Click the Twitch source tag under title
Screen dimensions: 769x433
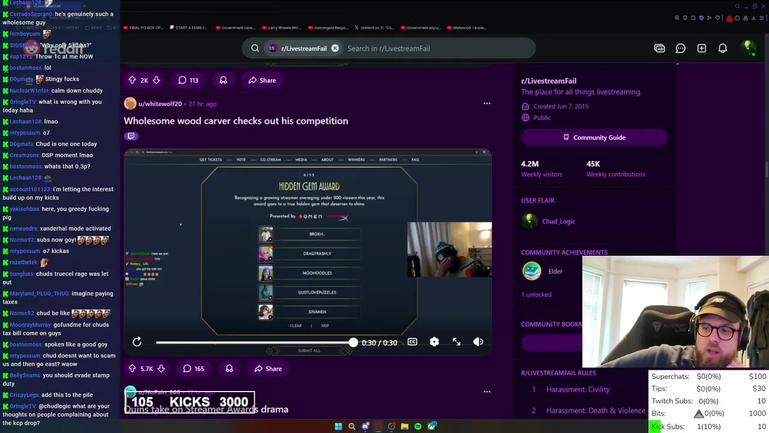click(x=131, y=136)
